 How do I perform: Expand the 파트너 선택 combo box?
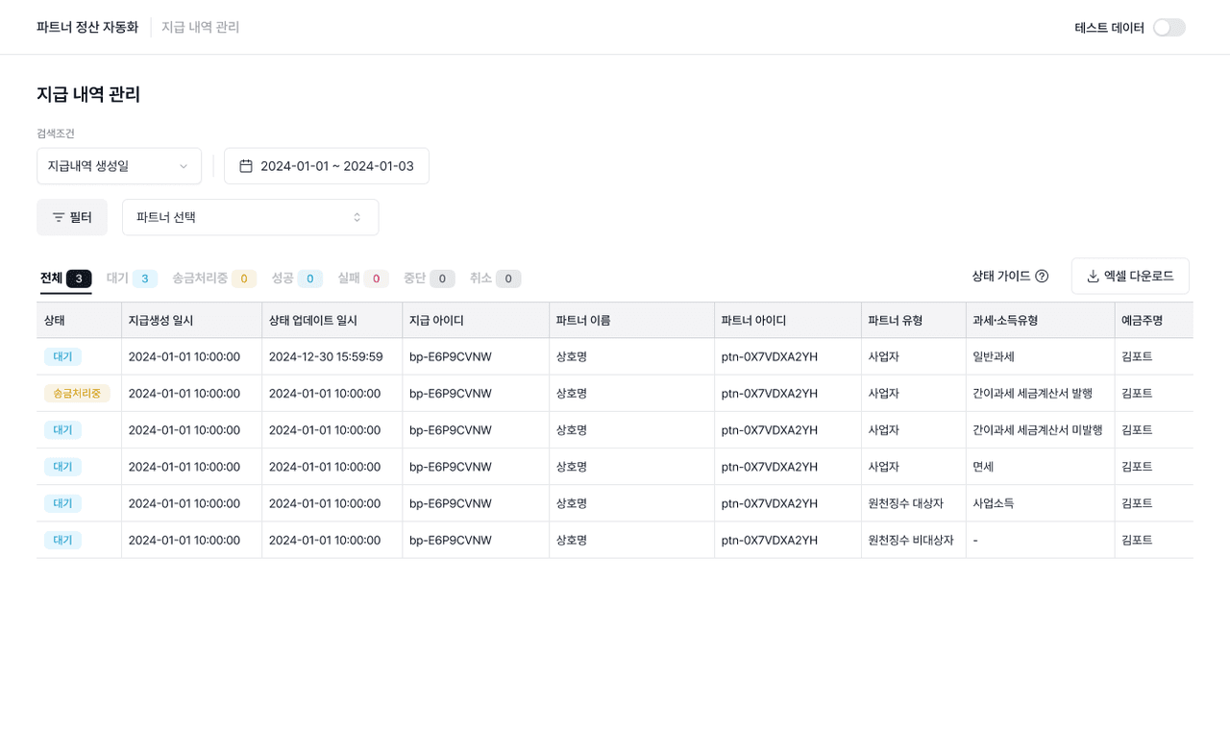click(250, 217)
